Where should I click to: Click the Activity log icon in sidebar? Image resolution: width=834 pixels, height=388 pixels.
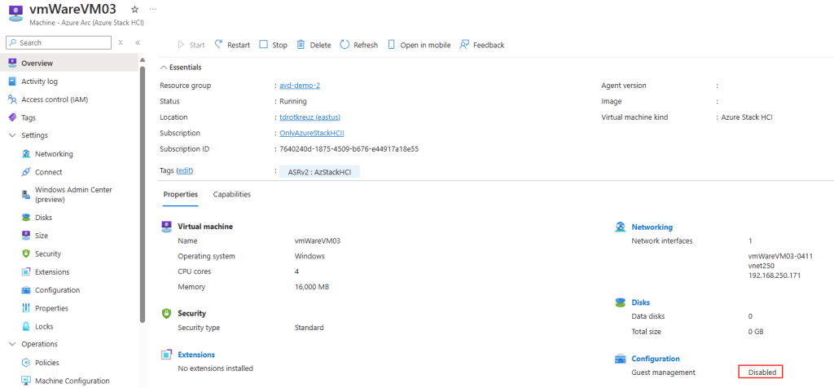[x=13, y=82]
